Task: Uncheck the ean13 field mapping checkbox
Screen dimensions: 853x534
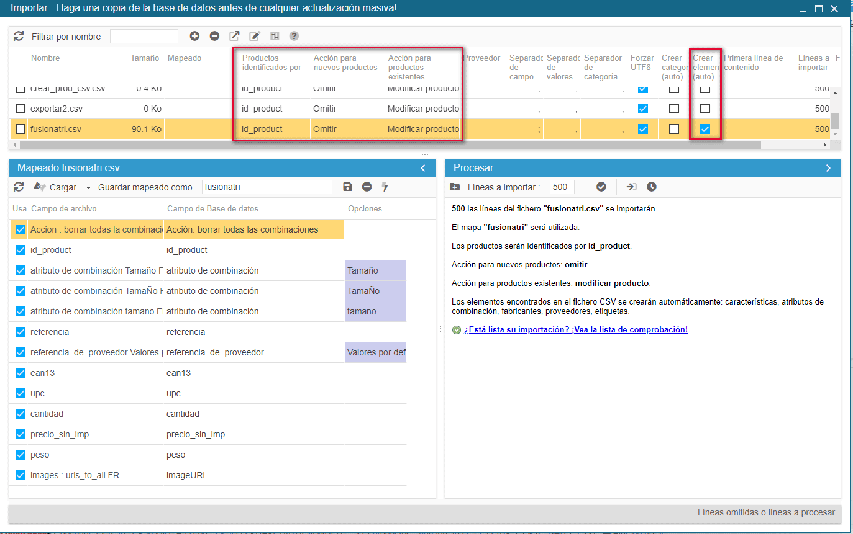Action: pos(20,373)
